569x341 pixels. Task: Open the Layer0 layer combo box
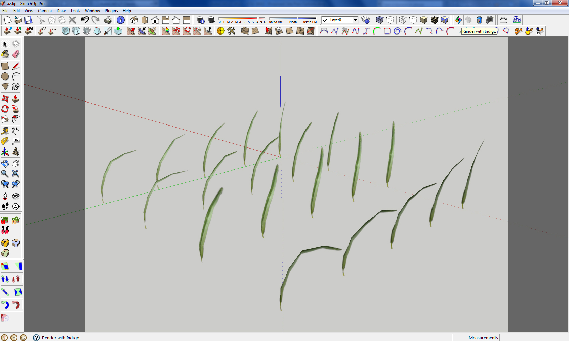340,20
